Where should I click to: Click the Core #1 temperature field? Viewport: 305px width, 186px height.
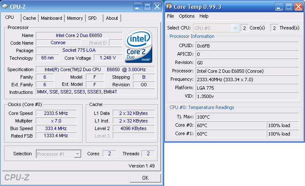[231, 134]
